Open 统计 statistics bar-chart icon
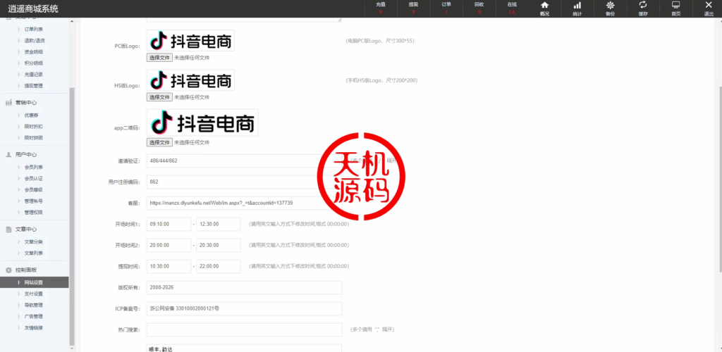 577,6
